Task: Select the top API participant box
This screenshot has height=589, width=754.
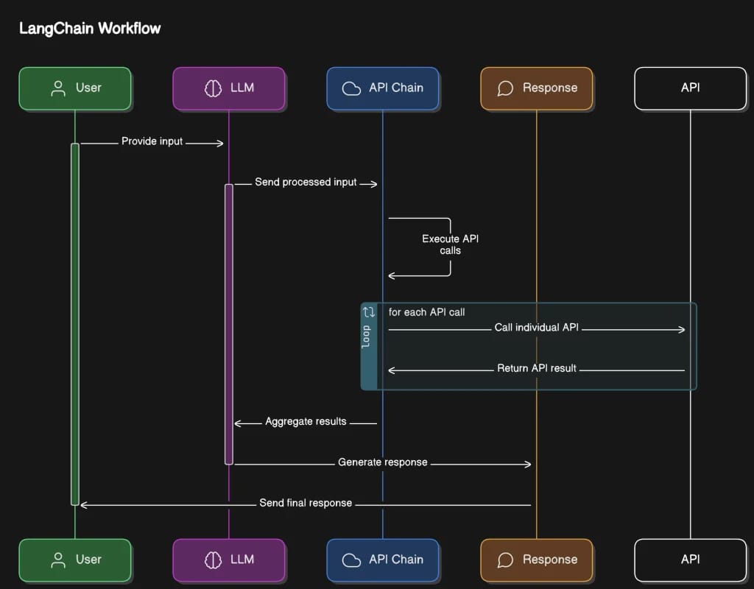Action: click(x=690, y=88)
